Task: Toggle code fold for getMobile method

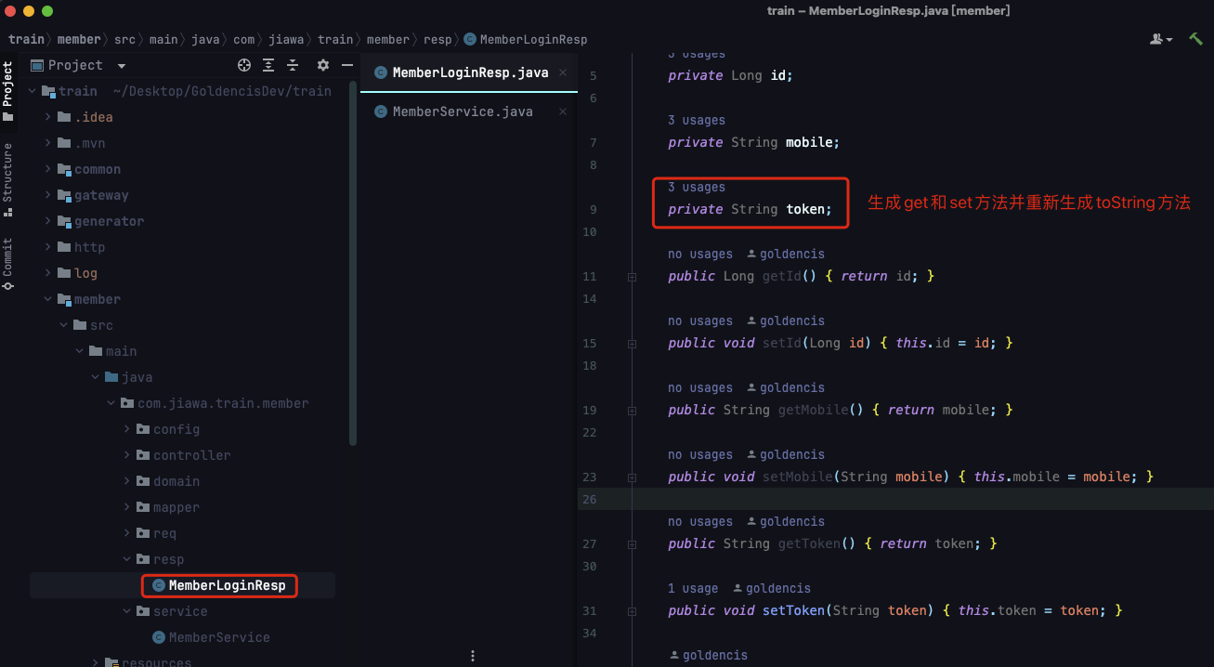Action: pyautogui.click(x=632, y=411)
